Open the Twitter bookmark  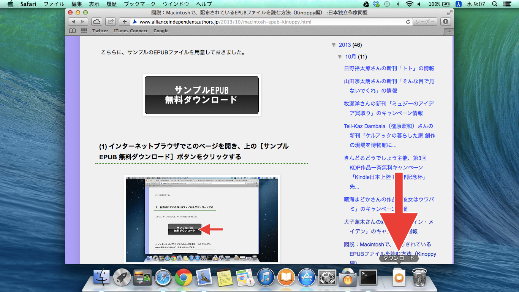point(100,31)
